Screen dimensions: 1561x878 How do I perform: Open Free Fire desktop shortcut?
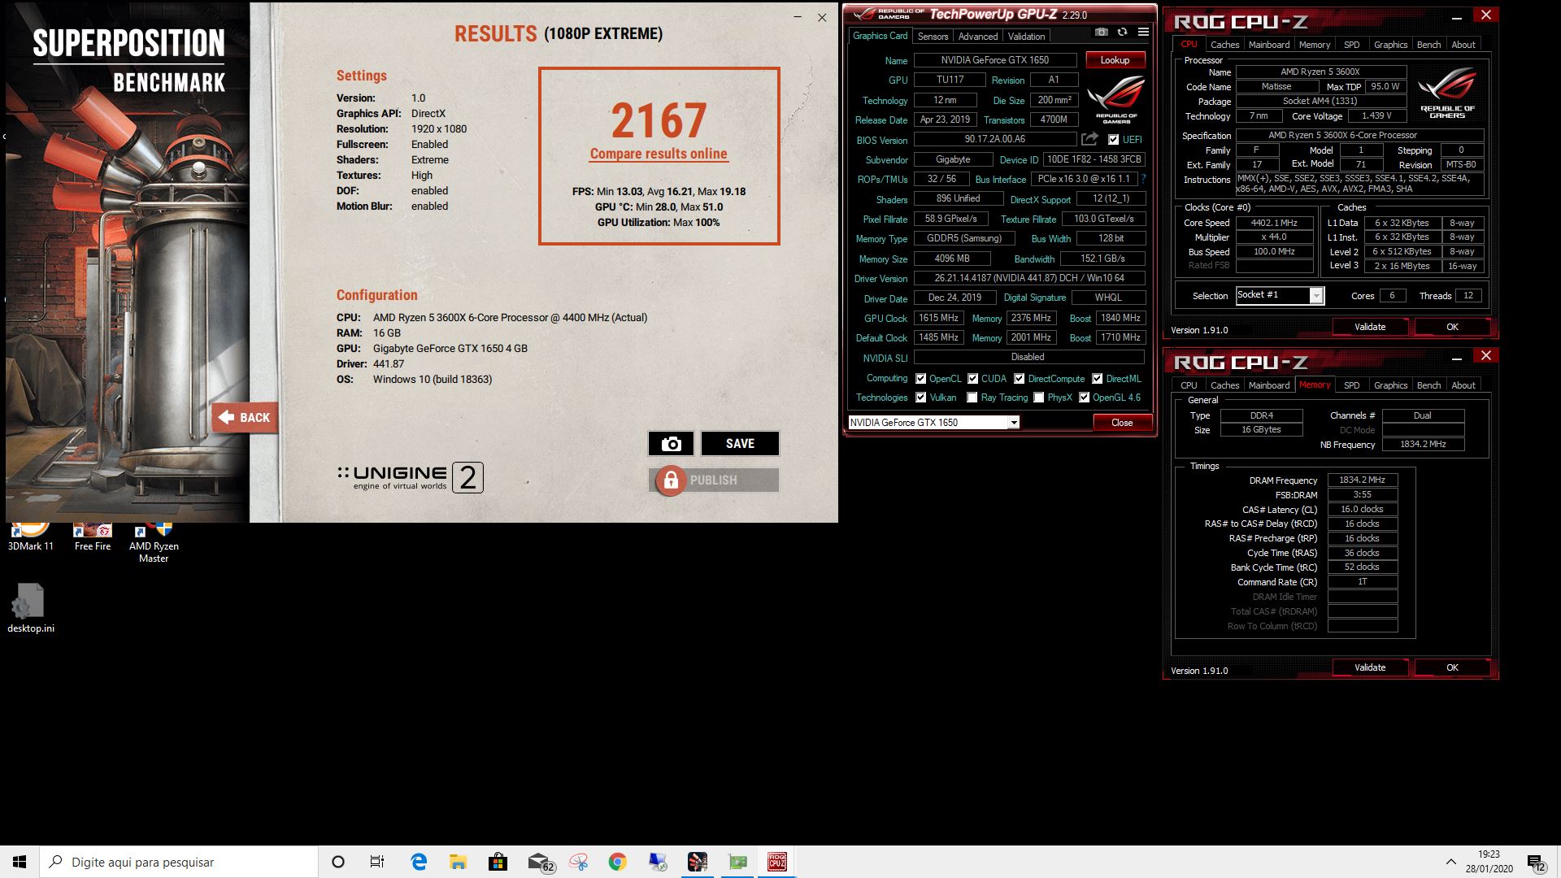point(93,537)
